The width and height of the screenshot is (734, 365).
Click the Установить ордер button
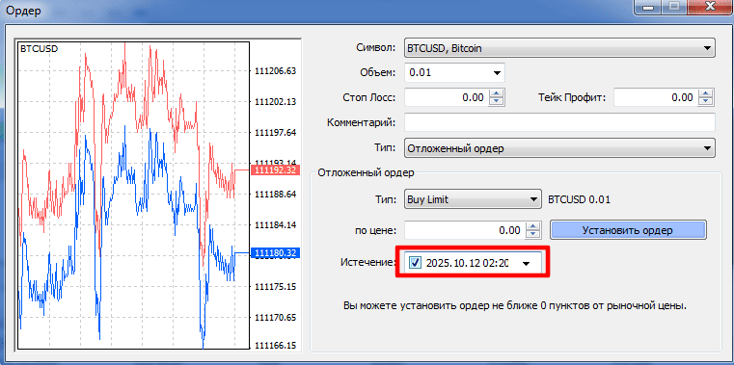pyautogui.click(x=627, y=230)
